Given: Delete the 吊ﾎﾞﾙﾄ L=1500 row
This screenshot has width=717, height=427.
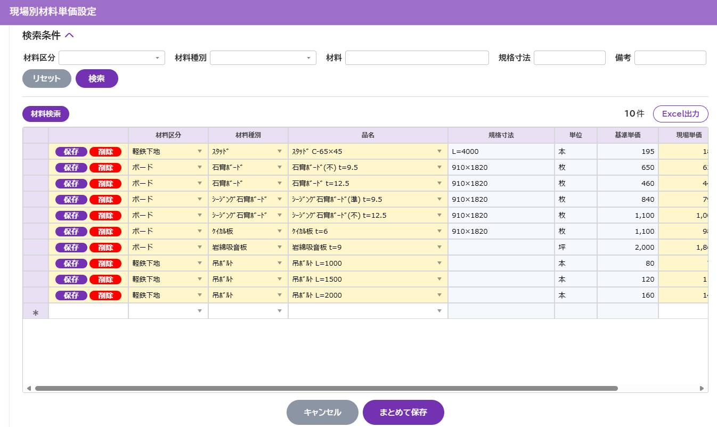Looking at the screenshot, I should click(x=105, y=280).
